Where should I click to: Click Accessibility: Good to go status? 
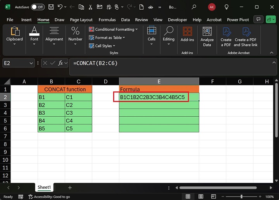click(x=50, y=197)
